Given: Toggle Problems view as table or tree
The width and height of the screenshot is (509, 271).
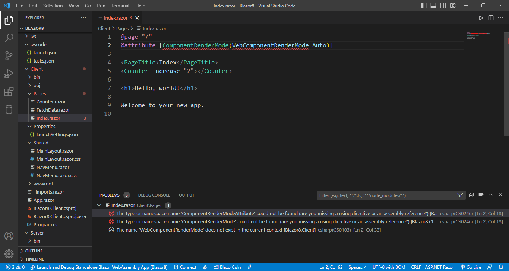Looking at the screenshot, I should pos(481,195).
